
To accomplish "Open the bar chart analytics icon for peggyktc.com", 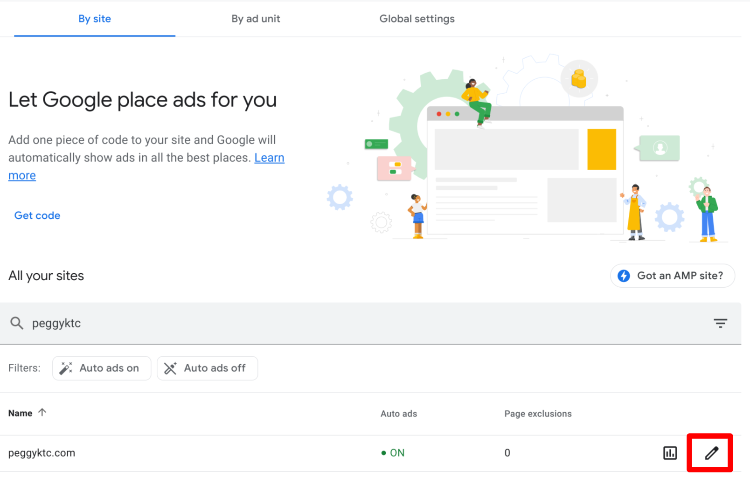I will tap(670, 452).
